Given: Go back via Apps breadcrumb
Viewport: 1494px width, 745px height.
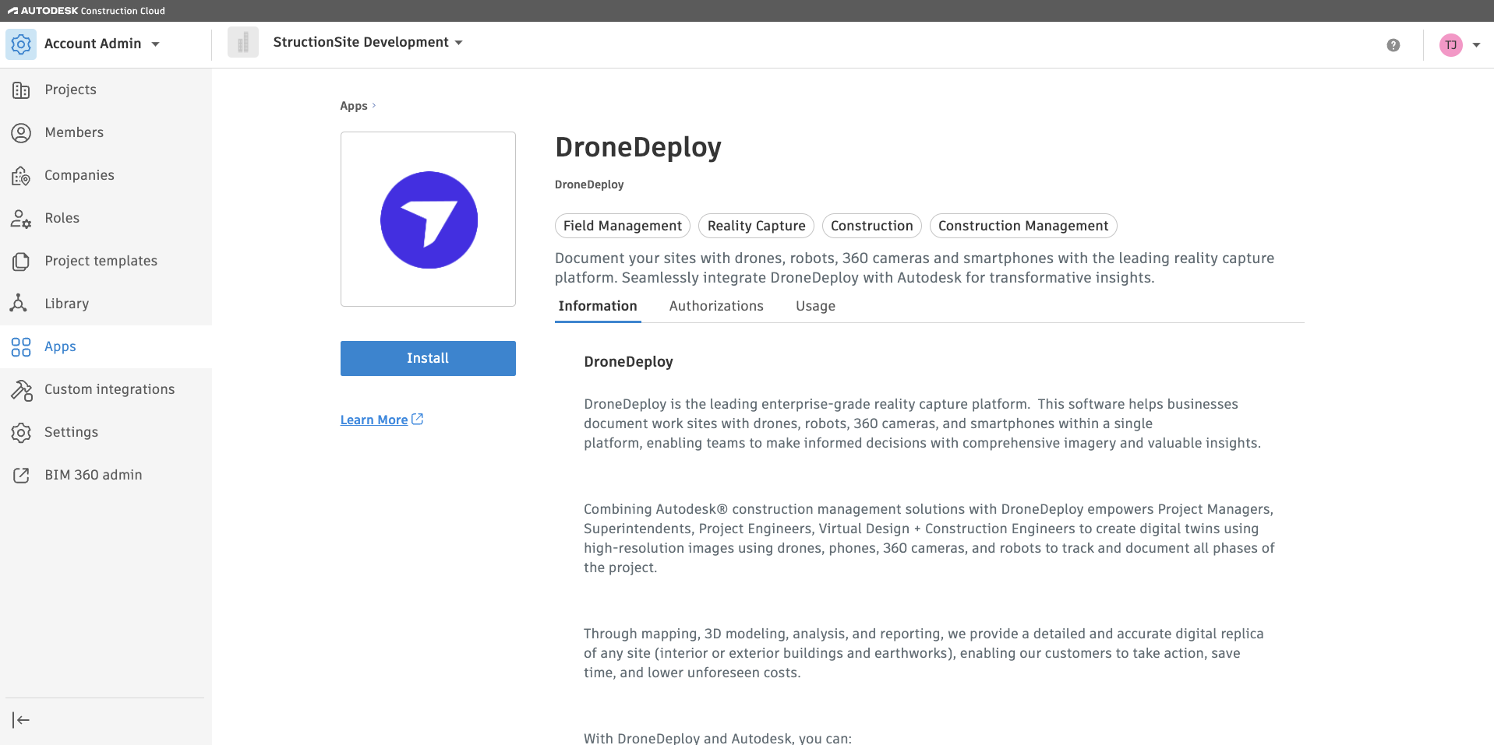Looking at the screenshot, I should 354,106.
